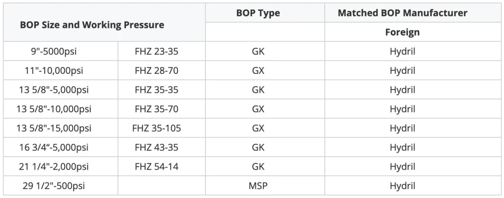Image resolution: width=504 pixels, height=198 pixels.
Task: Click the 21 1/4"-2,000psi cell
Action: click(54, 167)
